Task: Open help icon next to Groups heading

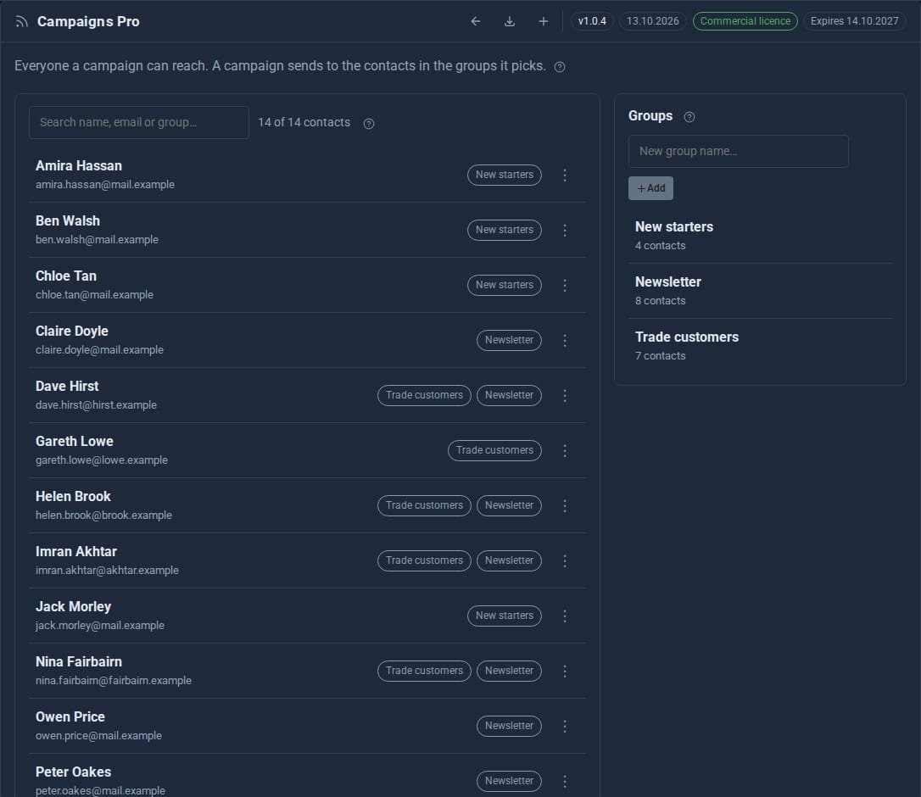Action: (689, 117)
